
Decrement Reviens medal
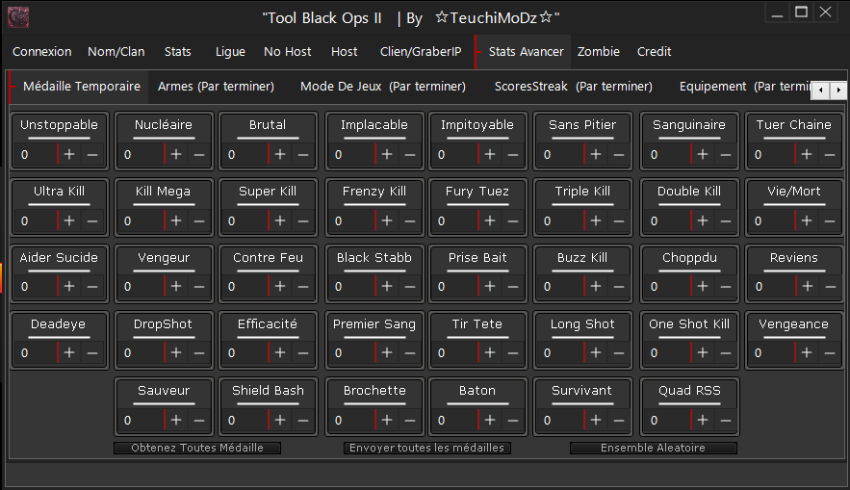[x=831, y=286]
